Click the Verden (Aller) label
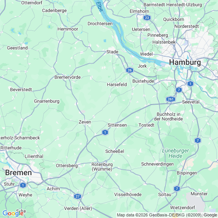The image size is (218, 218). 78,208
